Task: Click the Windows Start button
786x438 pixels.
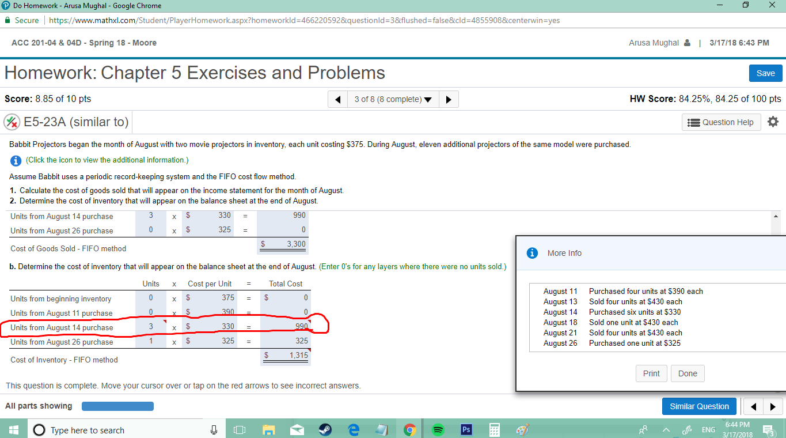Action: click(x=13, y=429)
